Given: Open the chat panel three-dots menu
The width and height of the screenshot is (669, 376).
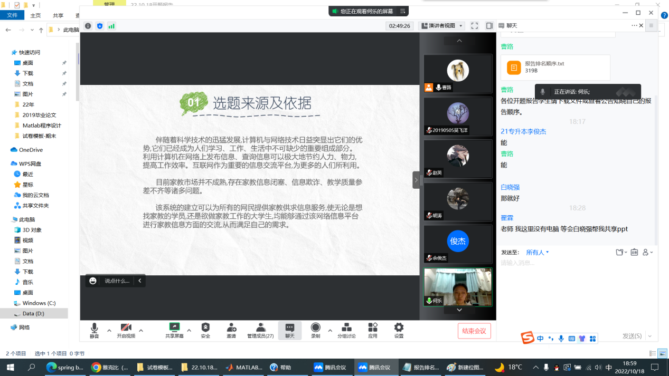Looking at the screenshot, I should [x=634, y=25].
